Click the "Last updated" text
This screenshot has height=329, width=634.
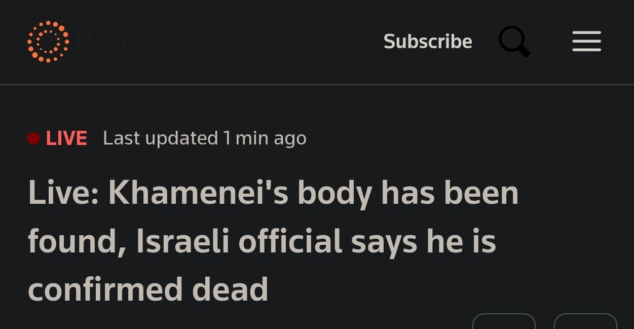pyautogui.click(x=160, y=138)
